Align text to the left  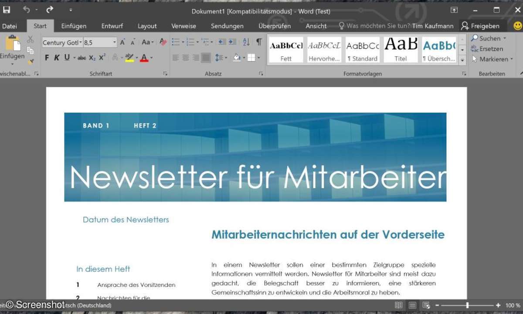click(x=175, y=58)
